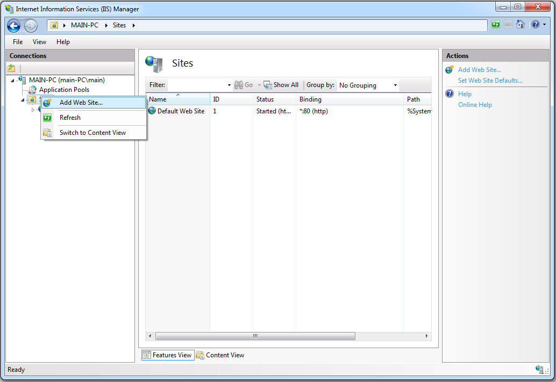Click the Go binoculars icon in the Filter toolbar
This screenshot has height=382, width=556.
pyautogui.click(x=238, y=84)
